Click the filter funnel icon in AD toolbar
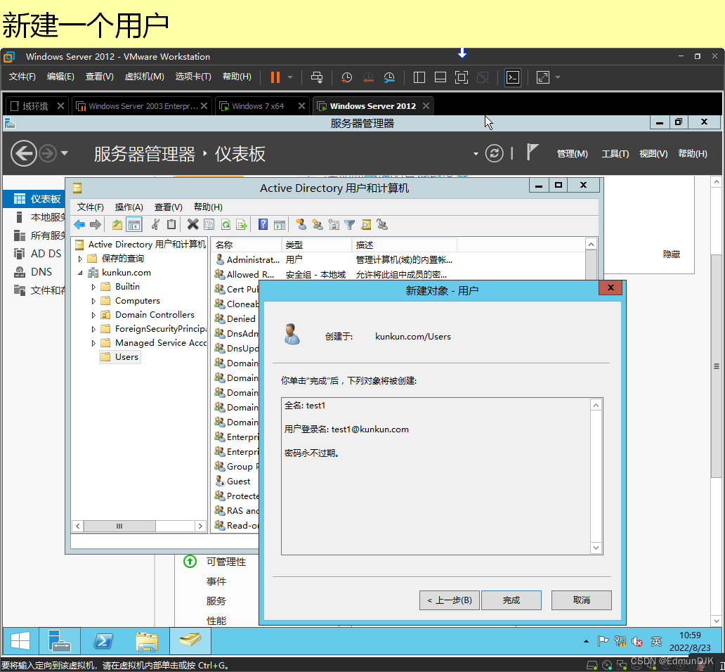 tap(350, 225)
